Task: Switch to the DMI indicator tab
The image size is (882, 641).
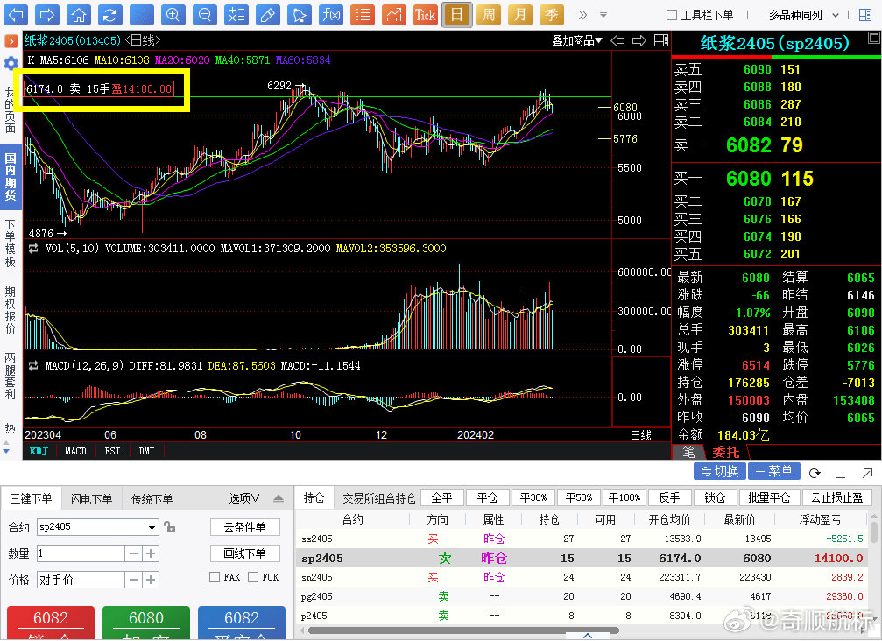Action: 146,451
